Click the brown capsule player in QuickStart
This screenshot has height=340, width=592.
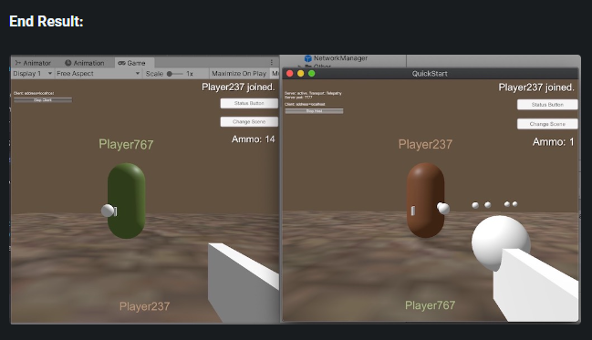click(425, 200)
